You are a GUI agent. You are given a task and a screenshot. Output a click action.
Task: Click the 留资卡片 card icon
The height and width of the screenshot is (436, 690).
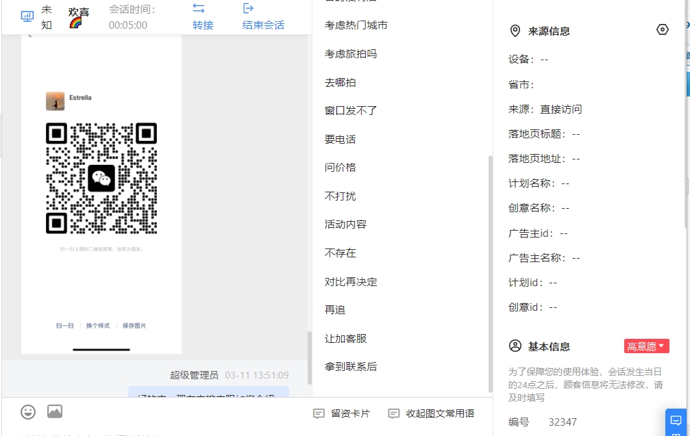(319, 413)
